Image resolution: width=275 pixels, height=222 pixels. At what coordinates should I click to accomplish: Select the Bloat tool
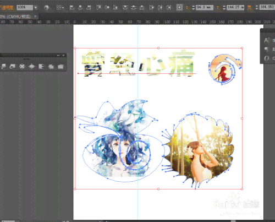pos(32,66)
